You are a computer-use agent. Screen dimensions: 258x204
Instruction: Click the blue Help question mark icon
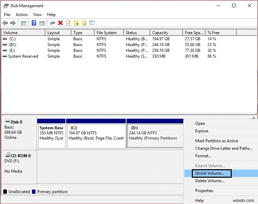(x=34, y=23)
